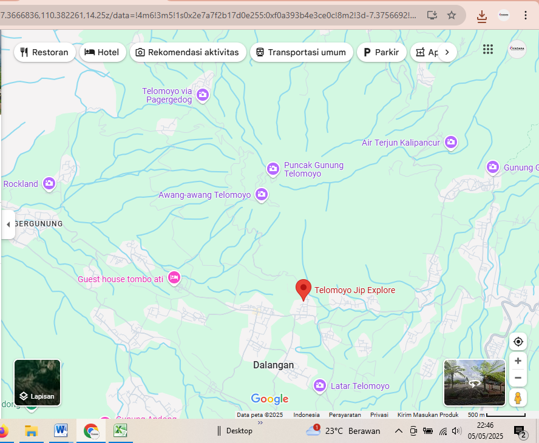Open Chrome's three-dot menu

click(525, 14)
